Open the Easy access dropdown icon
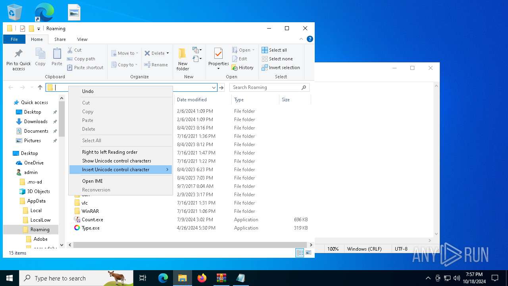Image resolution: width=508 pixels, height=286 pixels. [x=197, y=59]
